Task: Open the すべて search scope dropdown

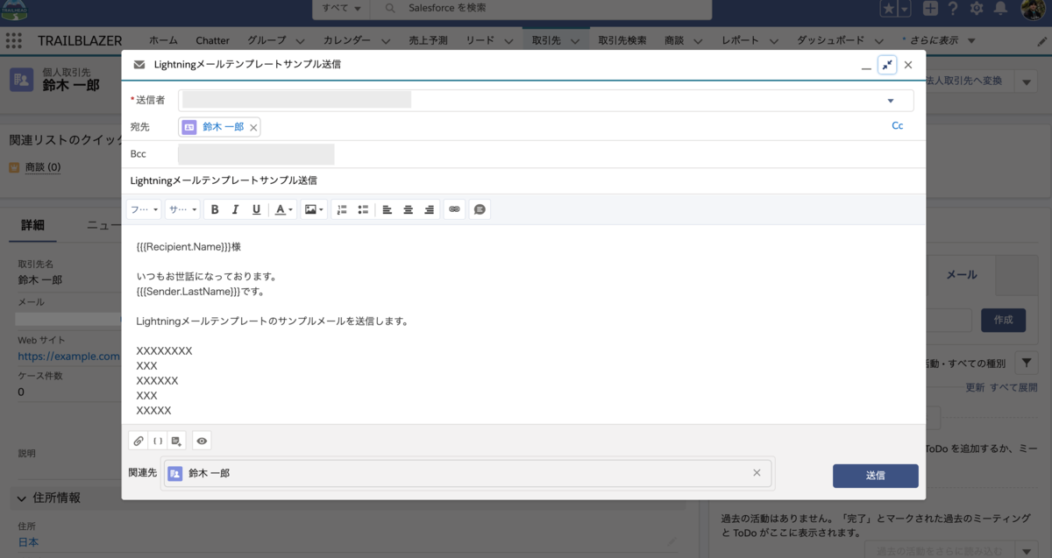Action: 342,8
